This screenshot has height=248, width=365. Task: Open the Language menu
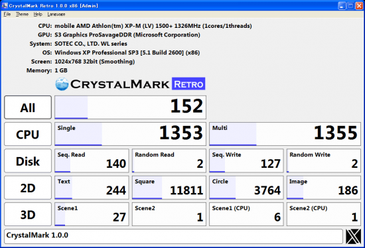tap(56, 14)
